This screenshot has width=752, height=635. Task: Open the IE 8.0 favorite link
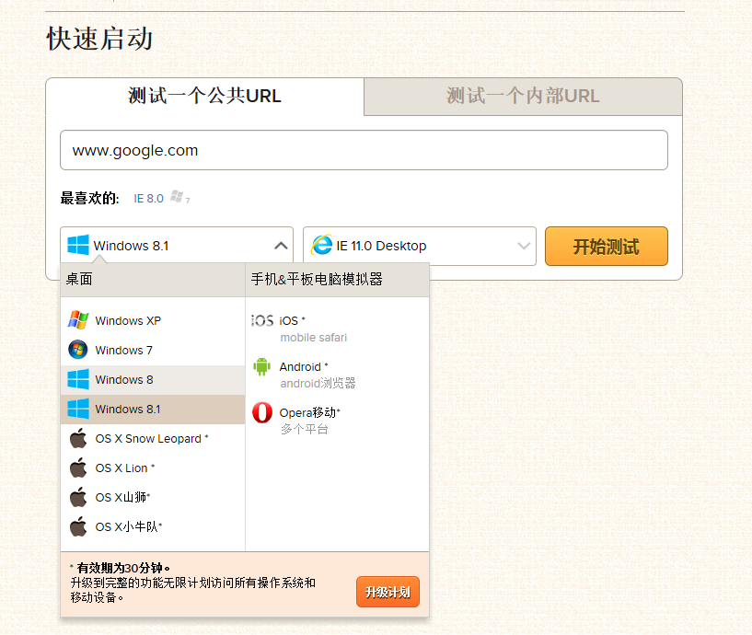(x=149, y=199)
